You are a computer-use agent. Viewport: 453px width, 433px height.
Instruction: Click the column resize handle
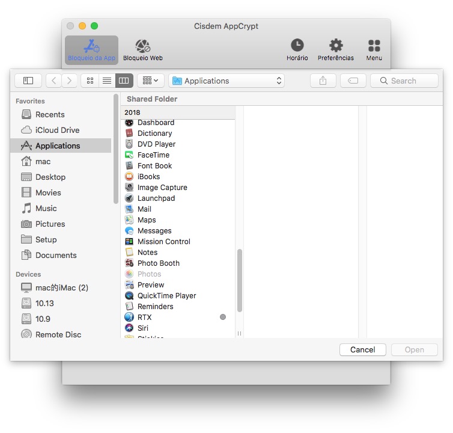point(239,334)
